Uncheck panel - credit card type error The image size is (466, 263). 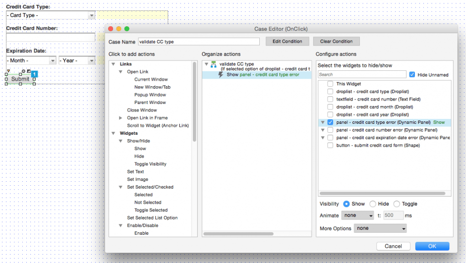click(x=330, y=122)
